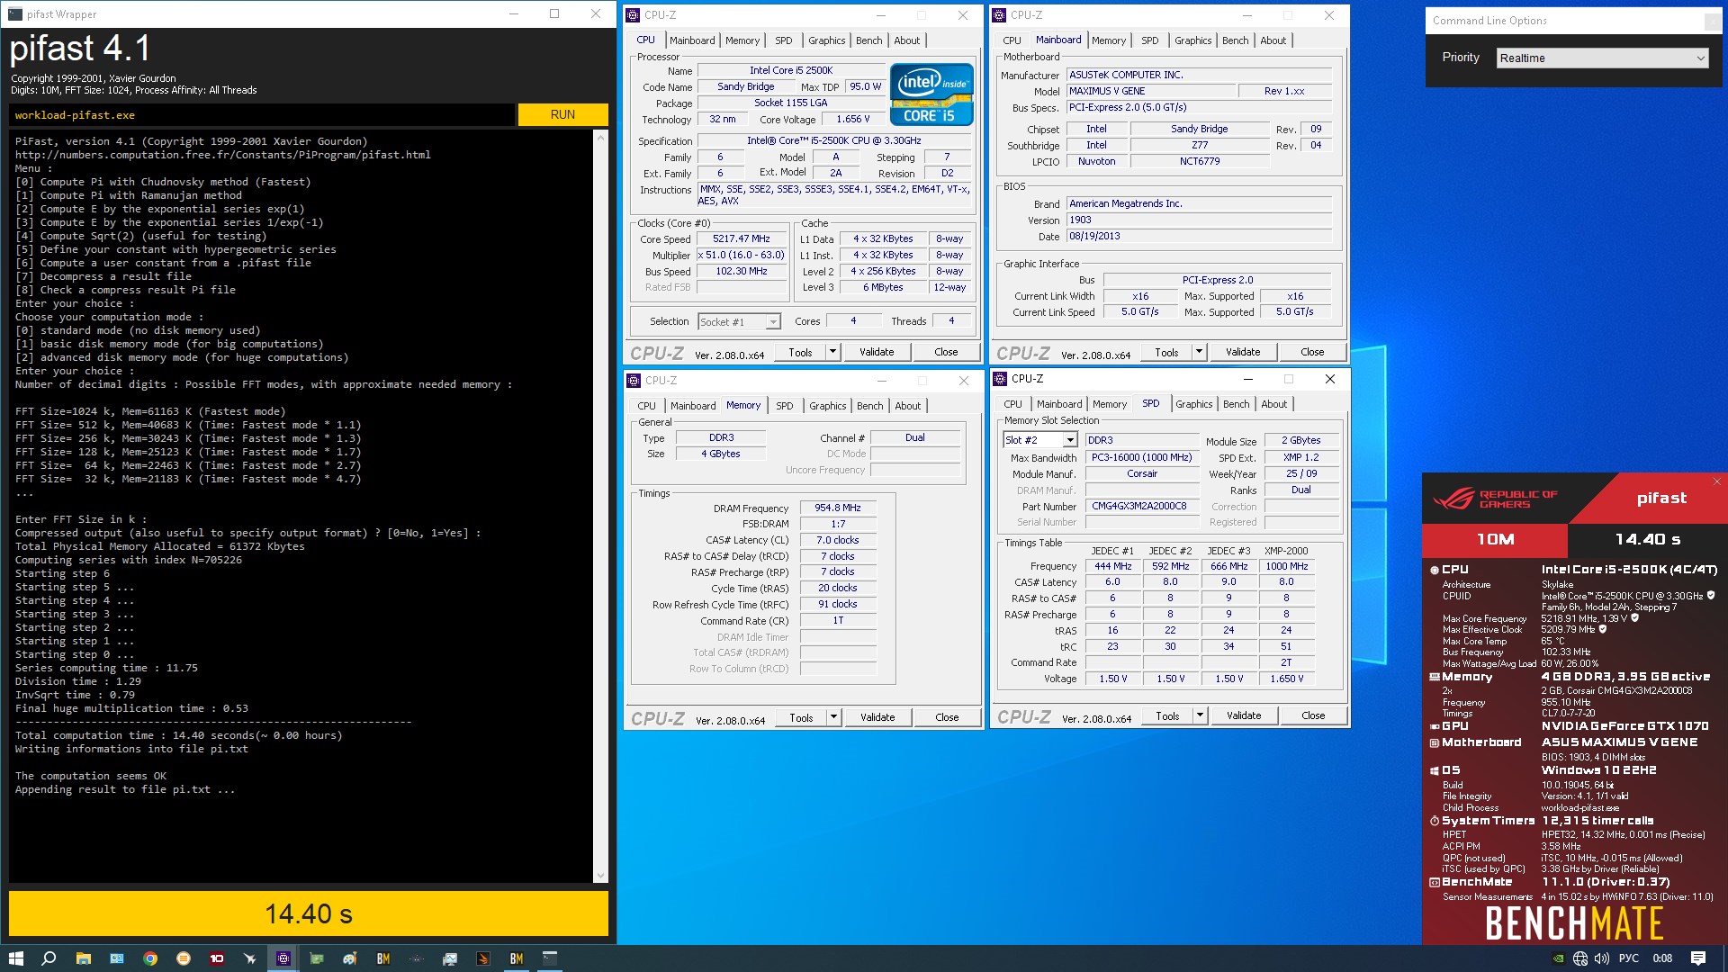The width and height of the screenshot is (1728, 972).
Task: Click the Intel Core i5 logo
Action: point(931,94)
